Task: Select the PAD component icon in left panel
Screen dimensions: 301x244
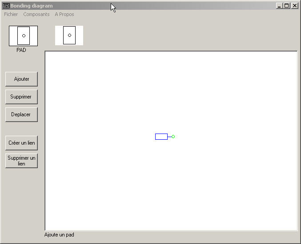Action: tap(23, 35)
